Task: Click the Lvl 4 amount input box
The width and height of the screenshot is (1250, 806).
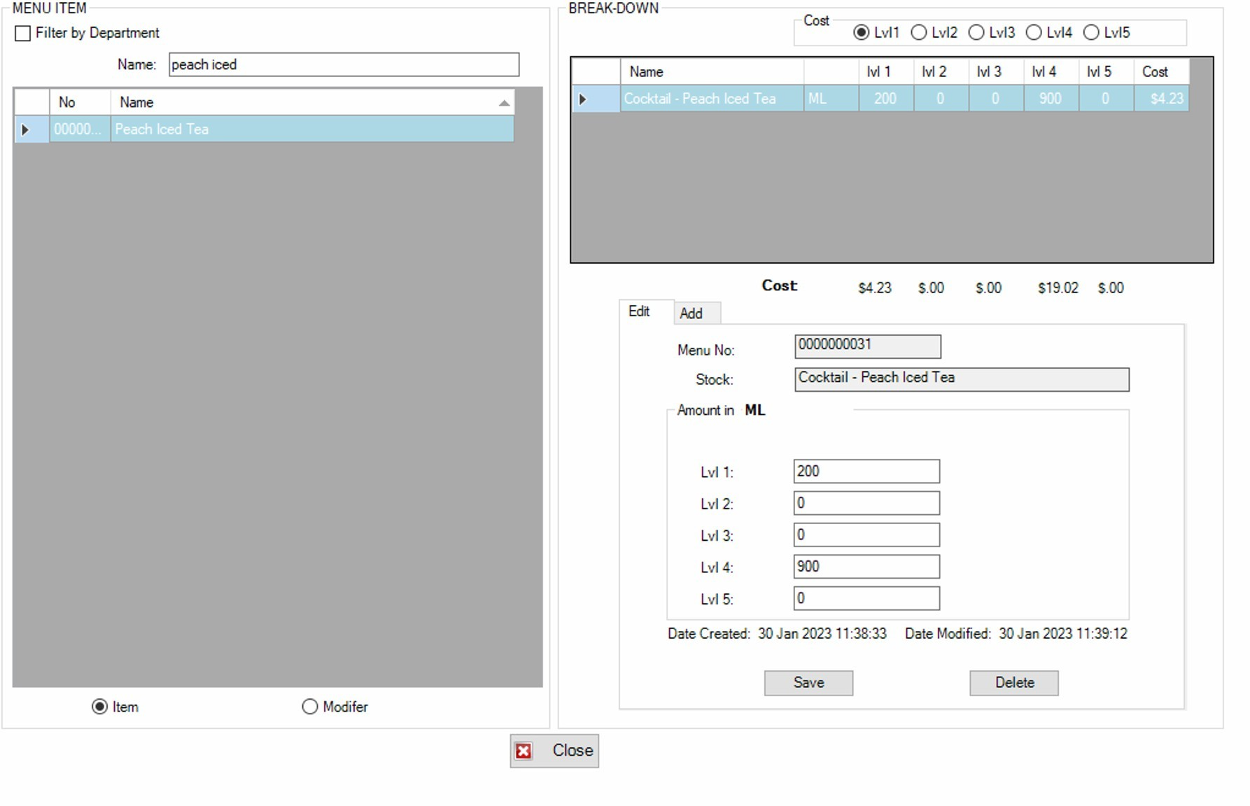Action: tap(866, 567)
